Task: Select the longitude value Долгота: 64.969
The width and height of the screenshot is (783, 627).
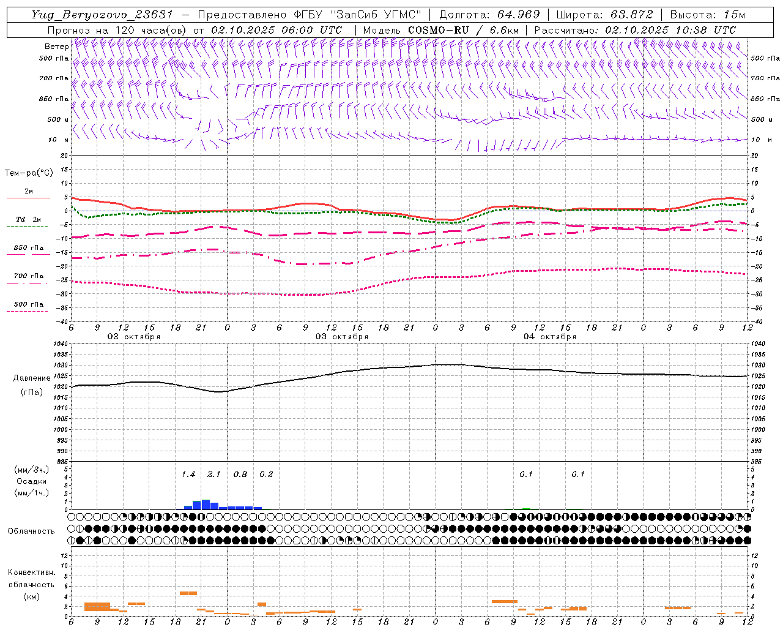Action: [489, 15]
